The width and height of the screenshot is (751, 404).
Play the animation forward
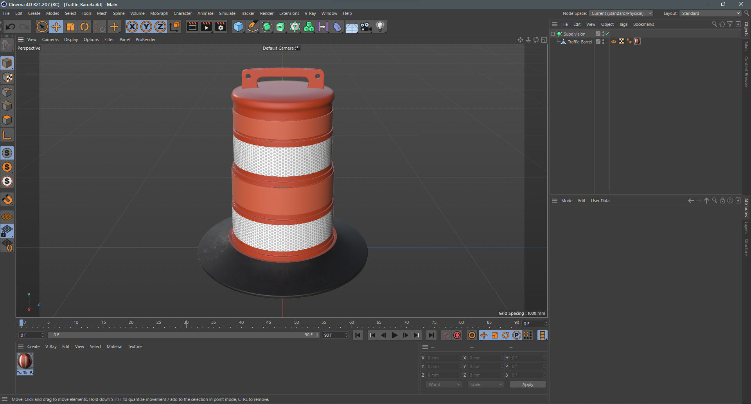[395, 335]
